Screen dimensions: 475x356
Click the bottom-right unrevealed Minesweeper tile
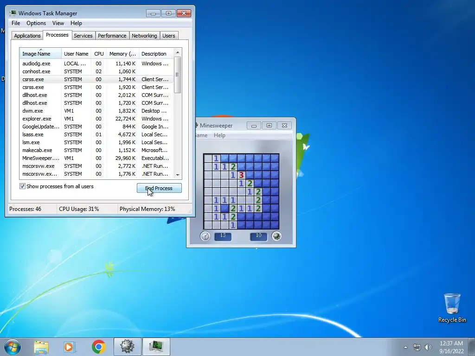coord(275,225)
